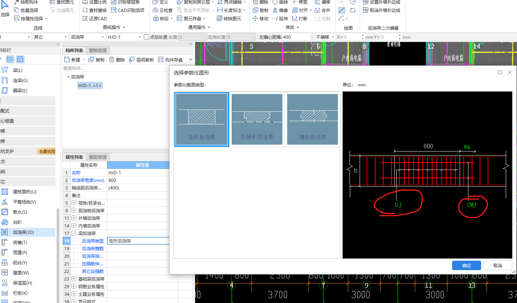Expand the 图纸操作 group menu
This screenshot has width=517, height=303.
click(x=124, y=27)
